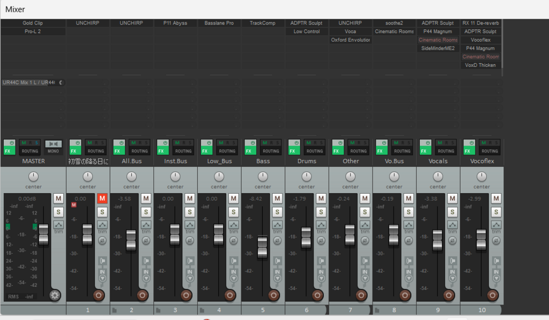Click the pan knob on Drums track
The image size is (549, 320).
tap(306, 177)
